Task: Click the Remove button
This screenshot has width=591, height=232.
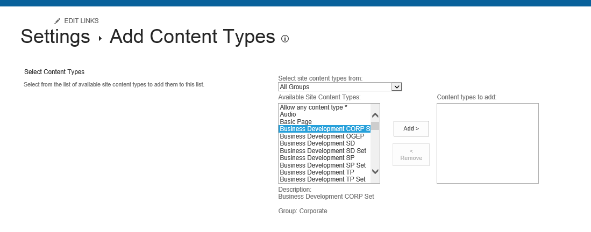Action: coord(411,155)
